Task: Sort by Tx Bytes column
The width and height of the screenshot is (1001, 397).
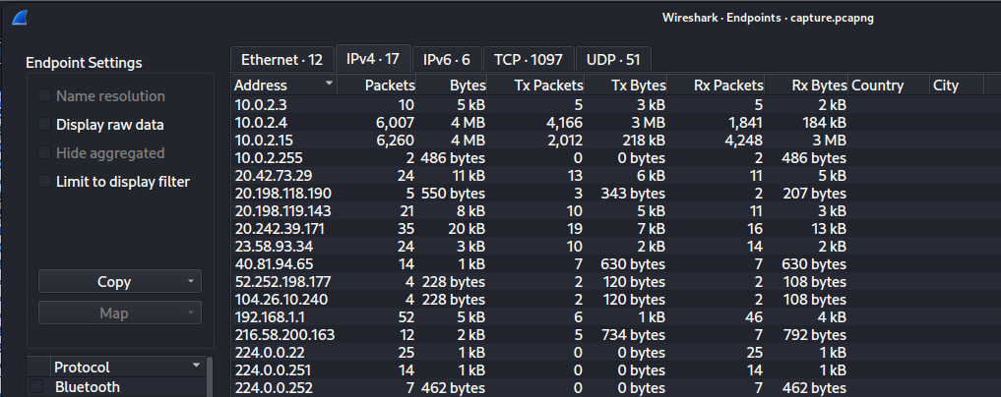Action: 626,85
